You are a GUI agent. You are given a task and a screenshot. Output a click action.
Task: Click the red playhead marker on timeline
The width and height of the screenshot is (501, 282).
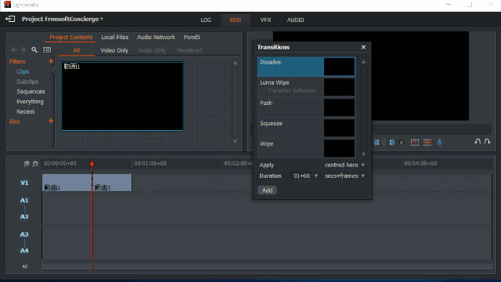pyautogui.click(x=92, y=164)
